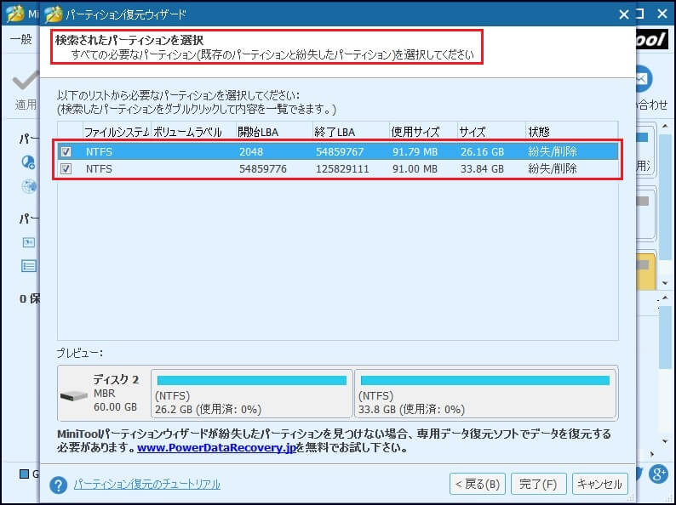
Task: Click the Google Plus icon in main window
Action: tap(659, 474)
